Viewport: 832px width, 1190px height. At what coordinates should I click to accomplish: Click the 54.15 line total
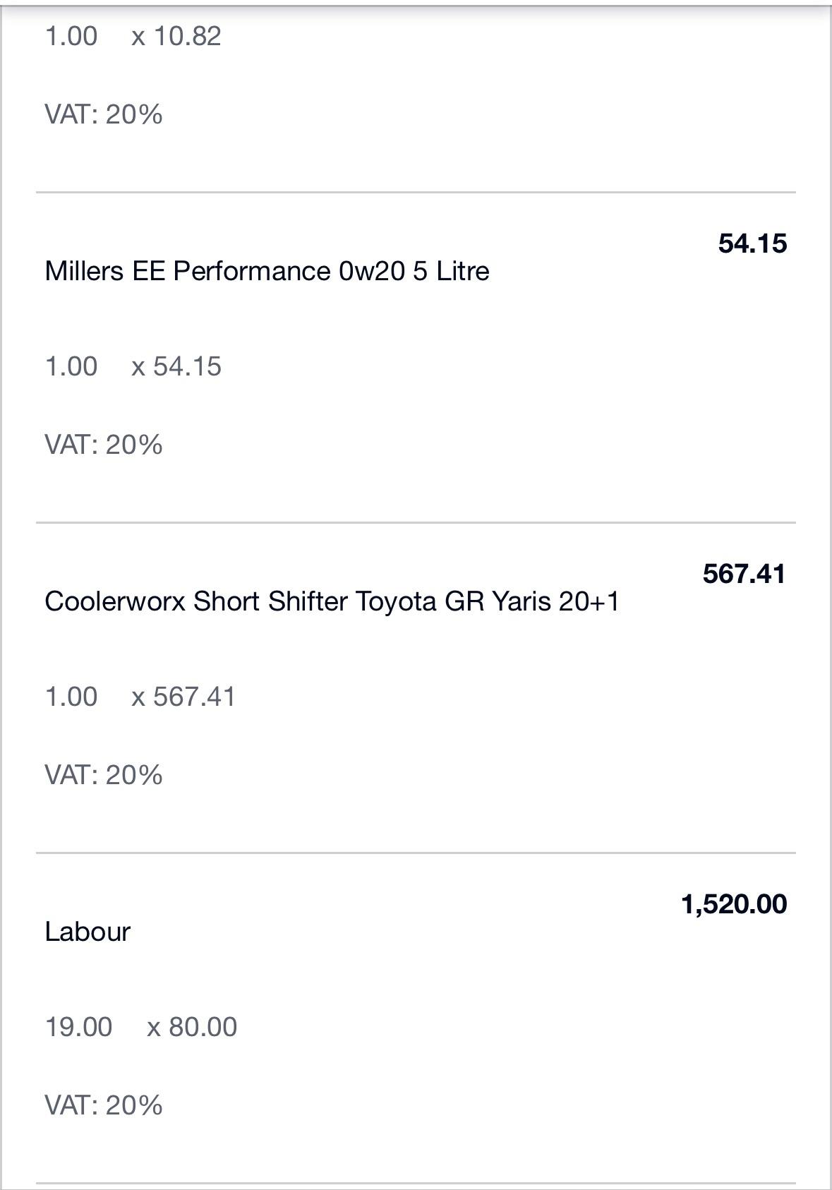pos(752,244)
